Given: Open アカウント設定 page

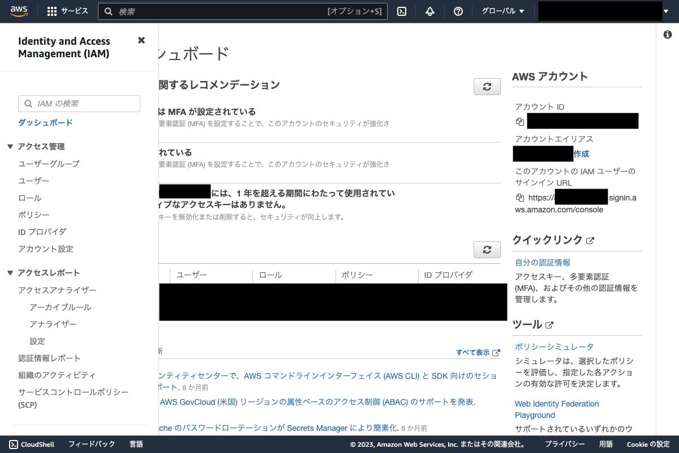Looking at the screenshot, I should [x=46, y=249].
